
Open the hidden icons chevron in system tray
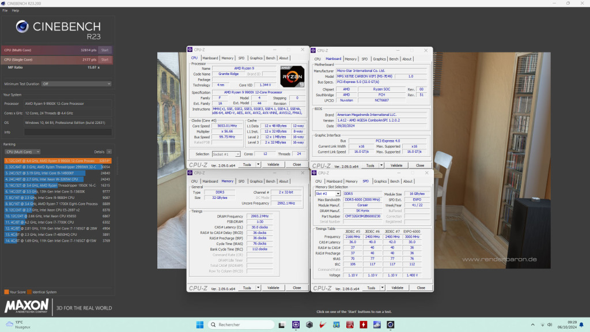(x=533, y=325)
